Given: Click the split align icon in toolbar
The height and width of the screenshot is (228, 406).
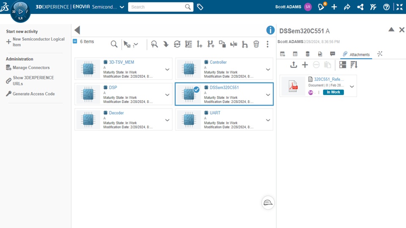Looking at the screenshot, I should (x=233, y=44).
